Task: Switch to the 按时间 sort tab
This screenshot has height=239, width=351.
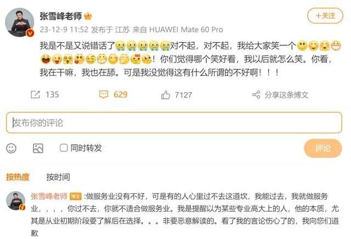Action: [58, 177]
